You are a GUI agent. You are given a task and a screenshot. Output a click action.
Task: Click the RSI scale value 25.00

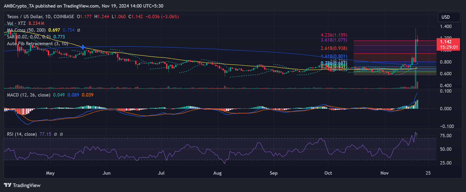pos(446,163)
